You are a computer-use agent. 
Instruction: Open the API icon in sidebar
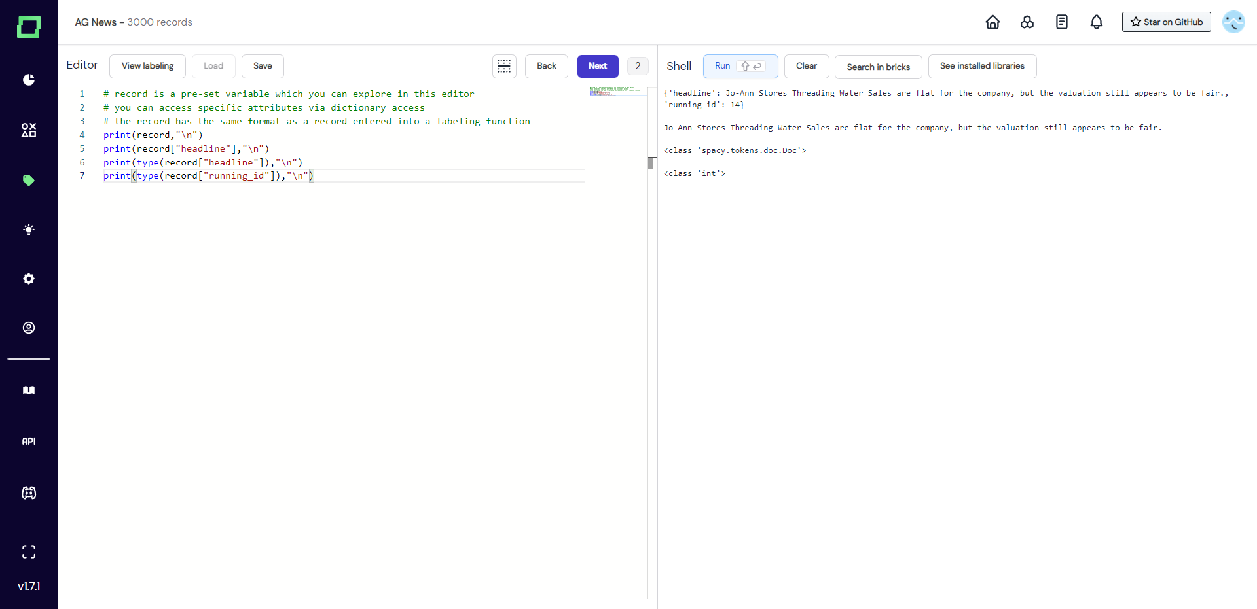[x=29, y=442]
